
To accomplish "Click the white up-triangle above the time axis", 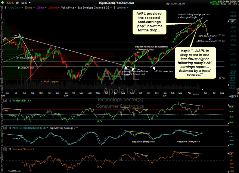I will pos(202,89).
